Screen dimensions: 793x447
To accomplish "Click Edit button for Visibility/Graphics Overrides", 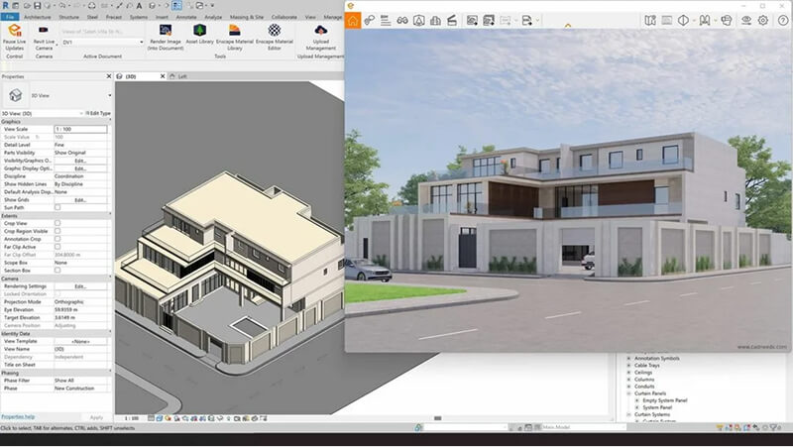I will pyautogui.click(x=80, y=161).
